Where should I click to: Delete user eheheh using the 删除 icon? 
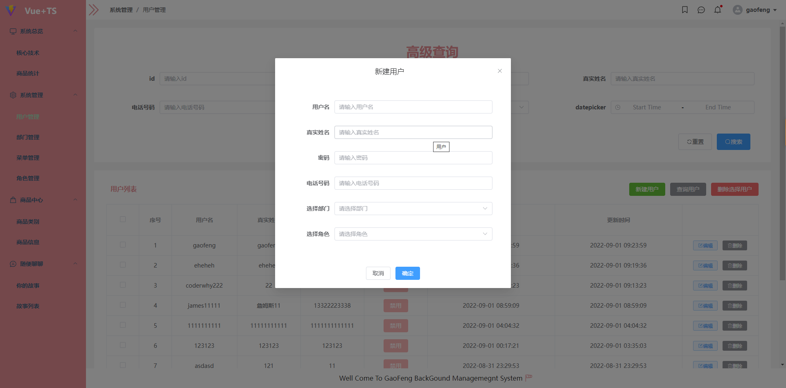point(734,265)
